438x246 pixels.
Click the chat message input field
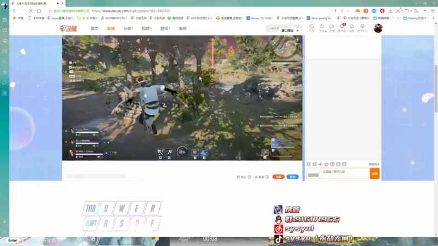pyautogui.click(x=345, y=173)
